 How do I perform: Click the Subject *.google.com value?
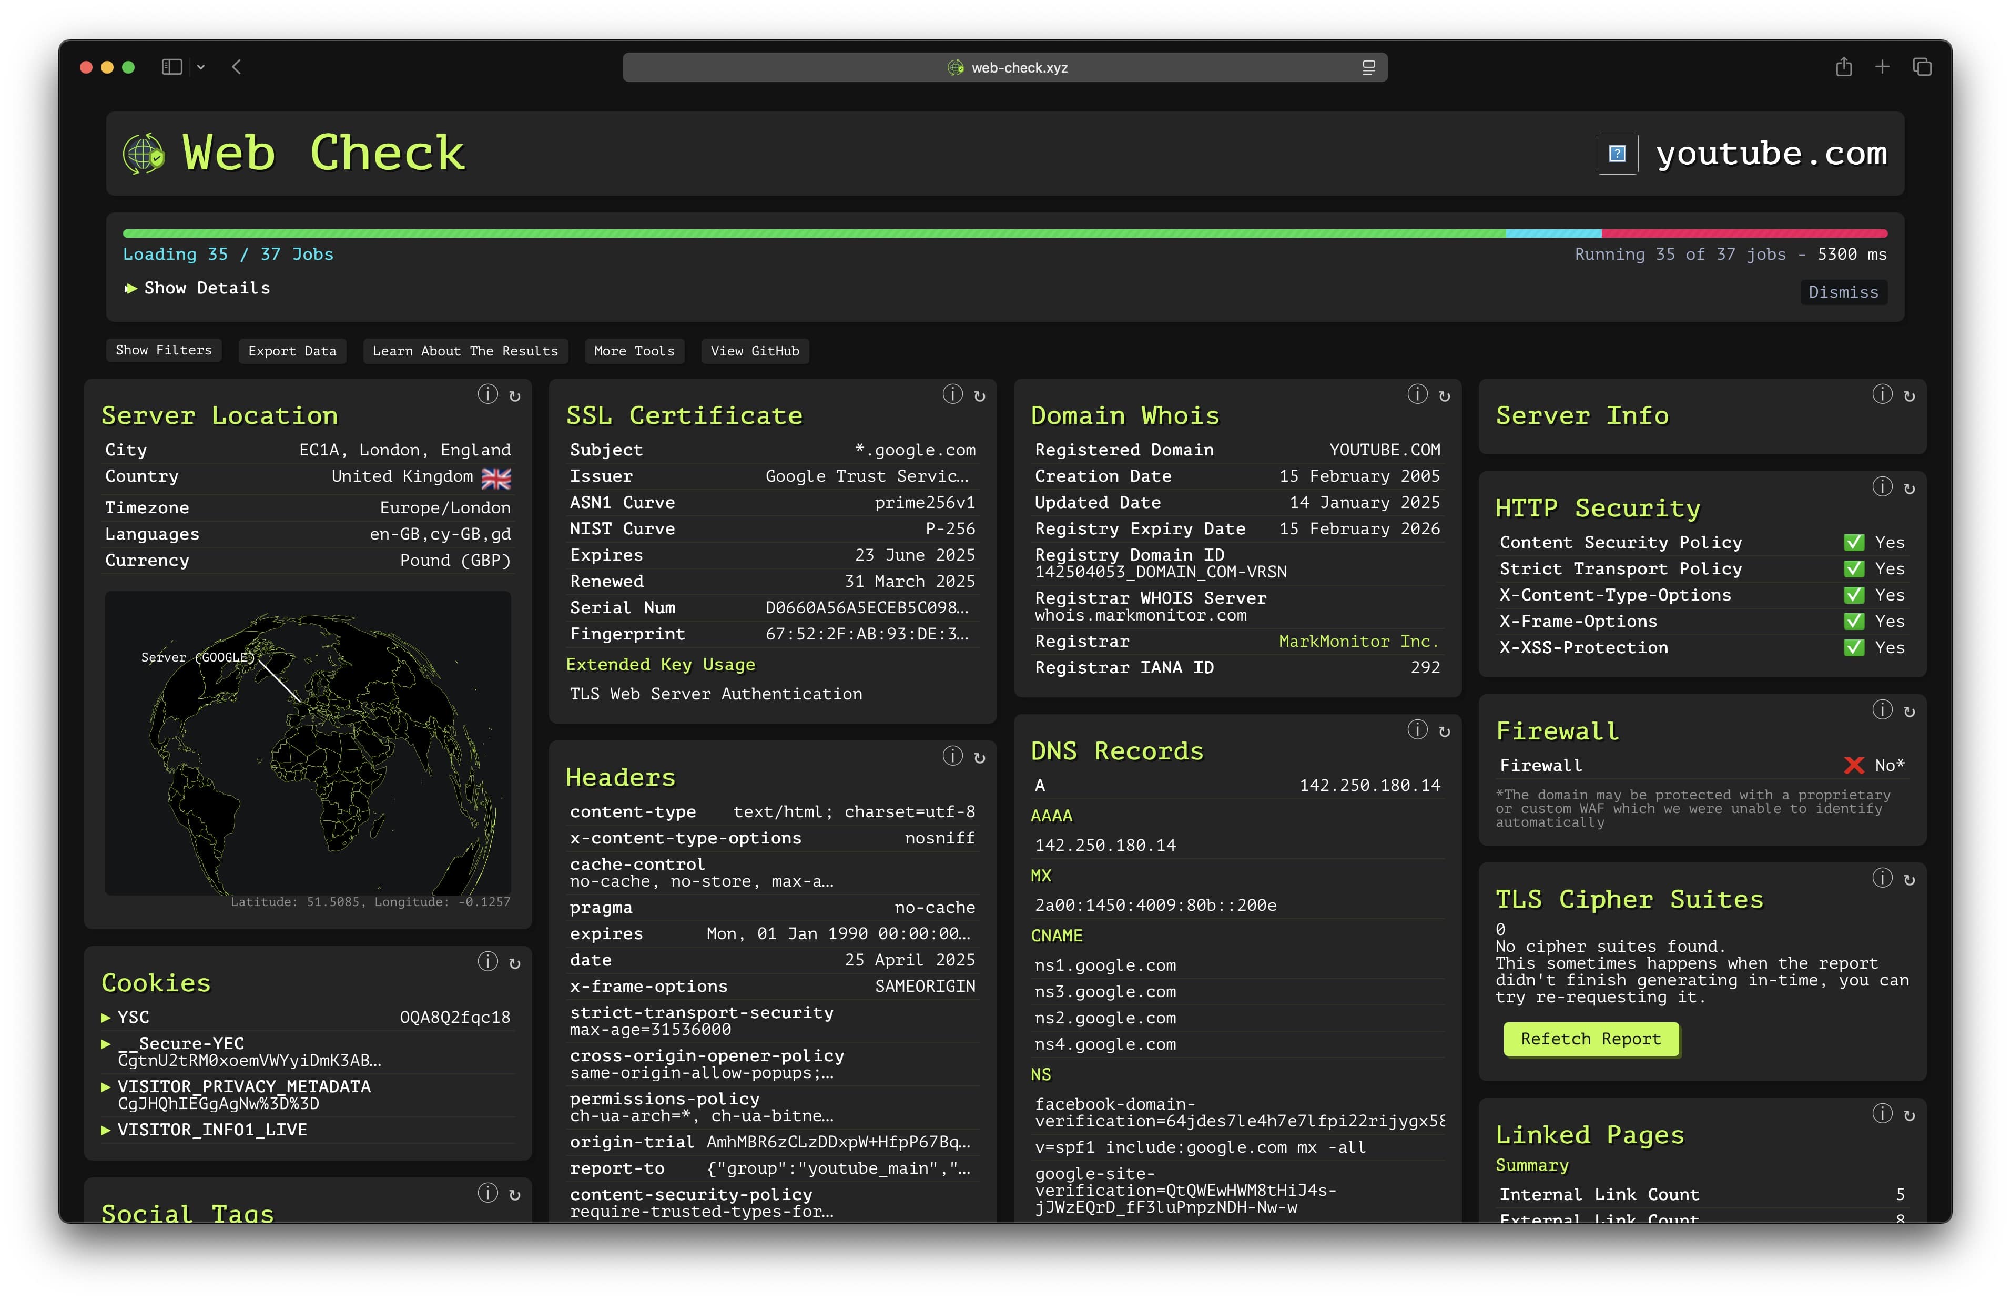click(x=915, y=450)
